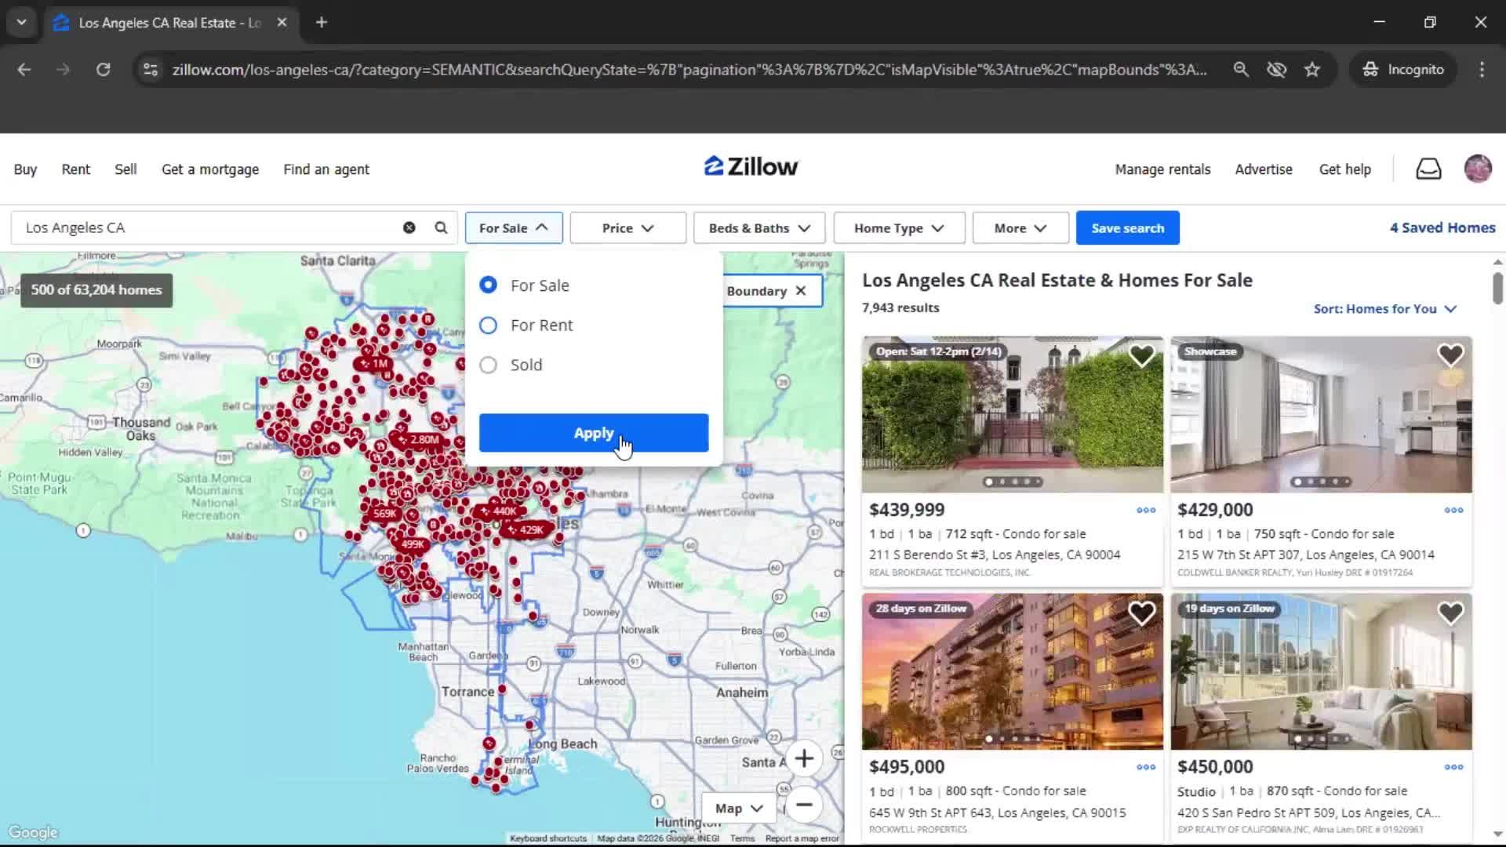Click Save search
The image size is (1506, 847).
coord(1127,227)
